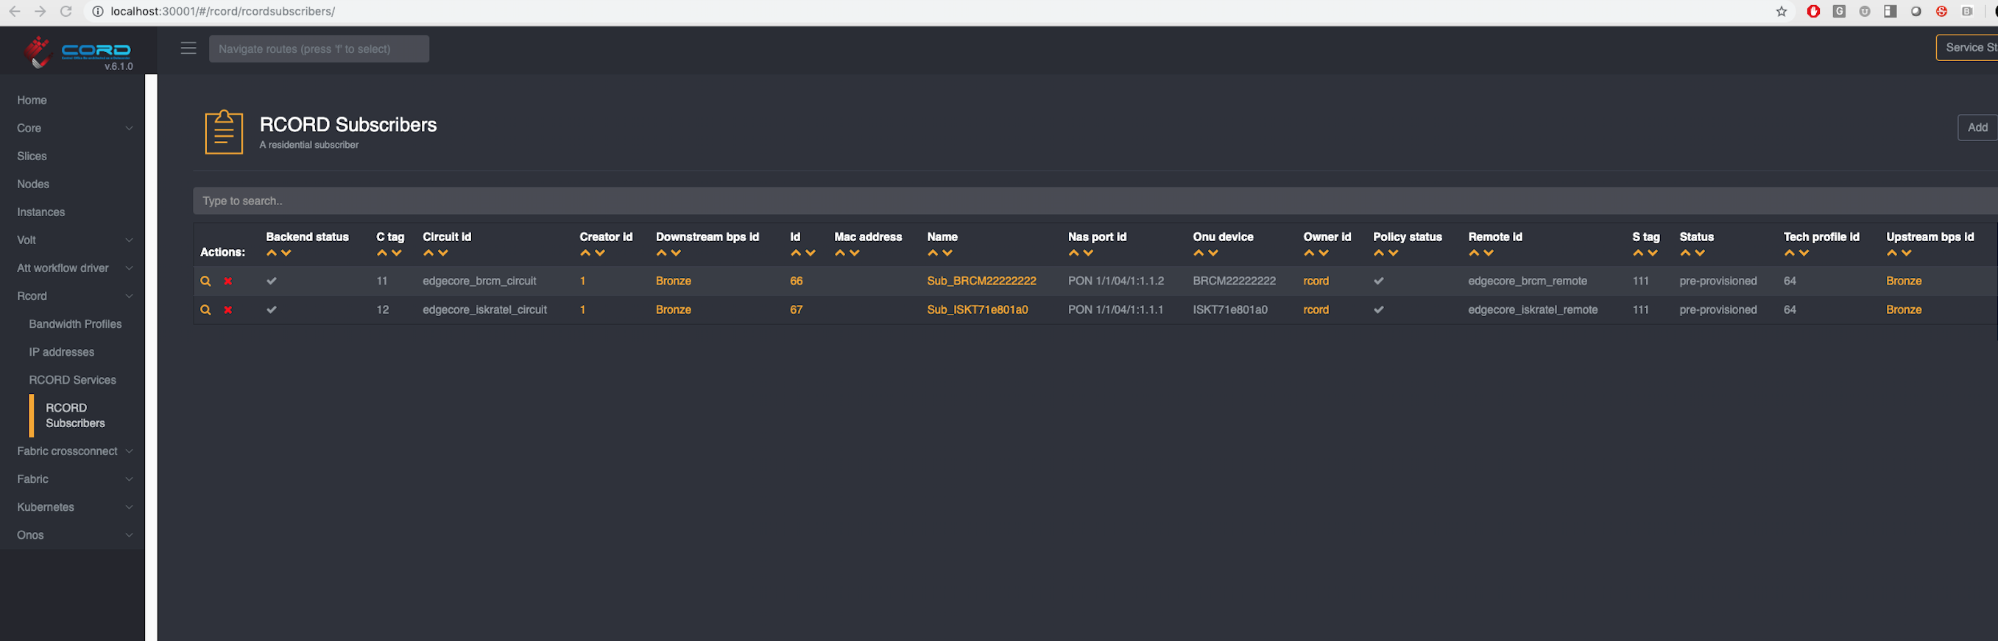Expand the Fabric sidebar section
This screenshot has width=1998, height=641.
pyautogui.click(x=74, y=479)
